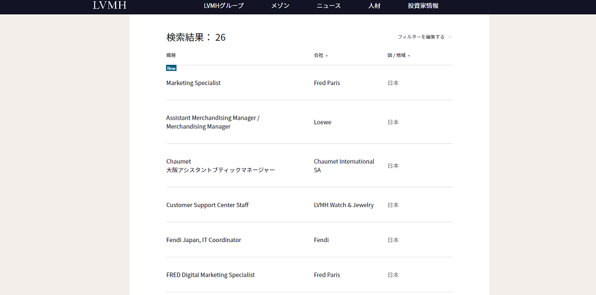Open the 人材 menu
Screen dimensions: 596x295
pyautogui.click(x=374, y=6)
